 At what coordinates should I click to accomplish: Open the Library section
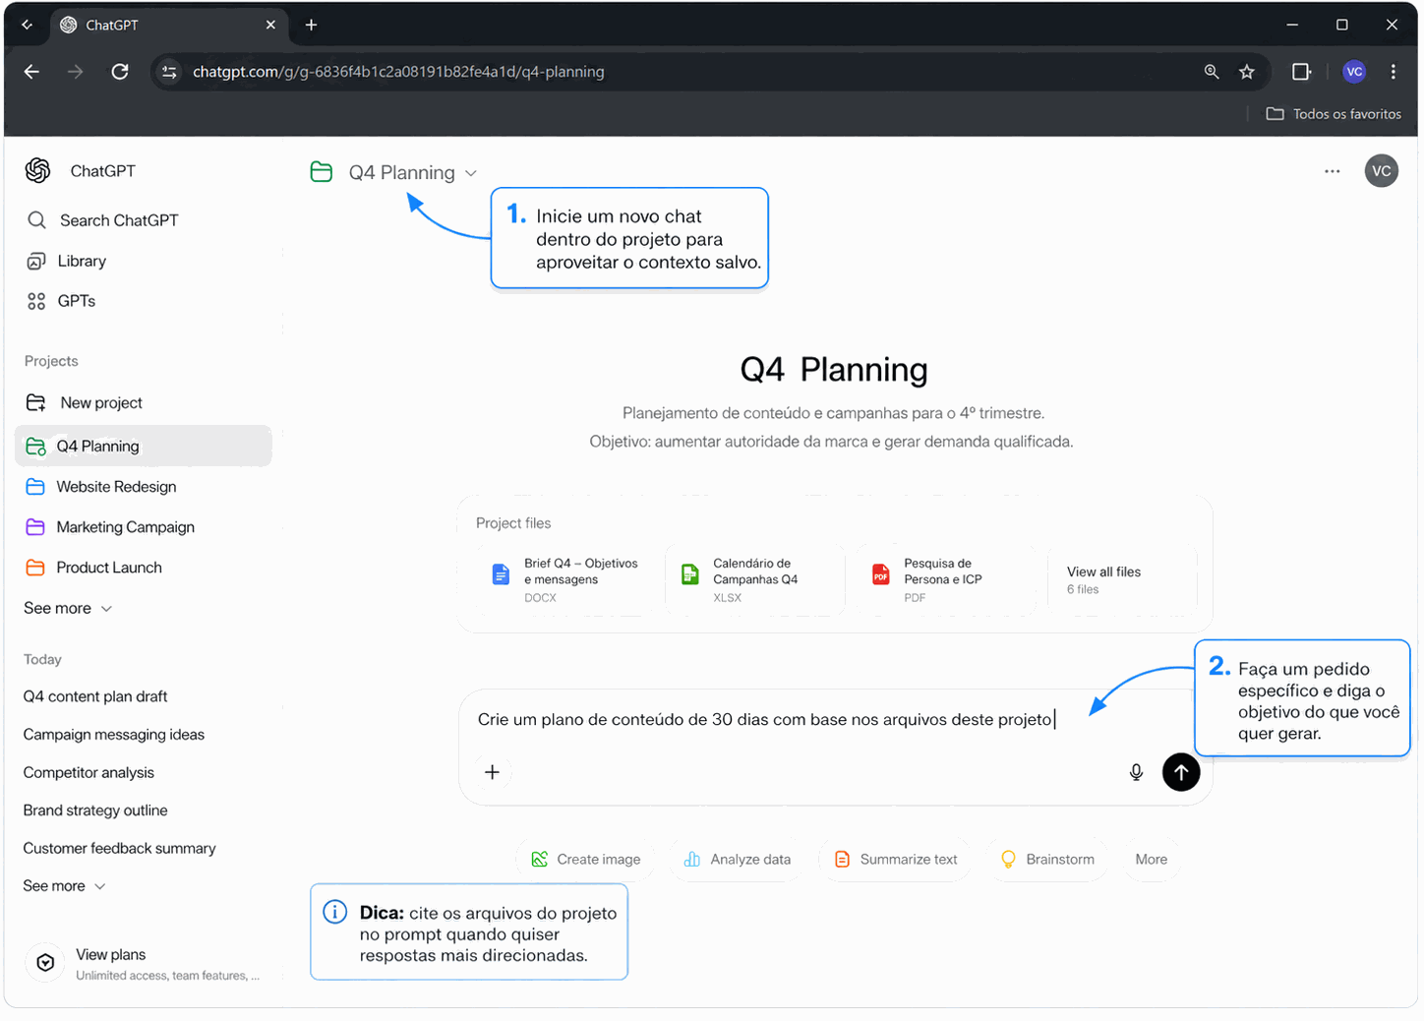click(x=82, y=261)
